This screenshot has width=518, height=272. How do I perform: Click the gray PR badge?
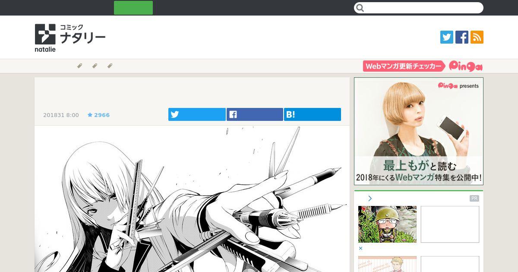(x=474, y=199)
